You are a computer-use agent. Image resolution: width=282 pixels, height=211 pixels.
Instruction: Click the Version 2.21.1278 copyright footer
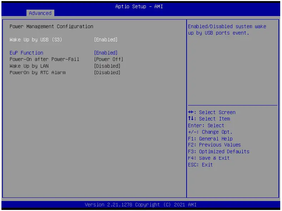point(140,205)
